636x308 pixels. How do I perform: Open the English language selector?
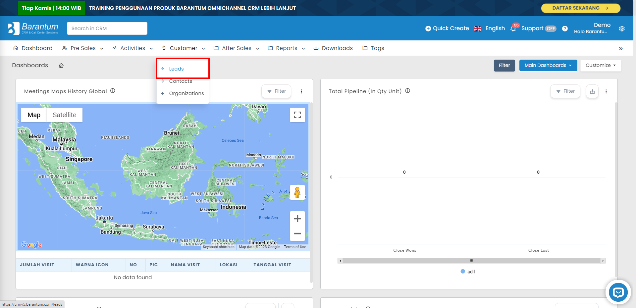[x=495, y=28]
